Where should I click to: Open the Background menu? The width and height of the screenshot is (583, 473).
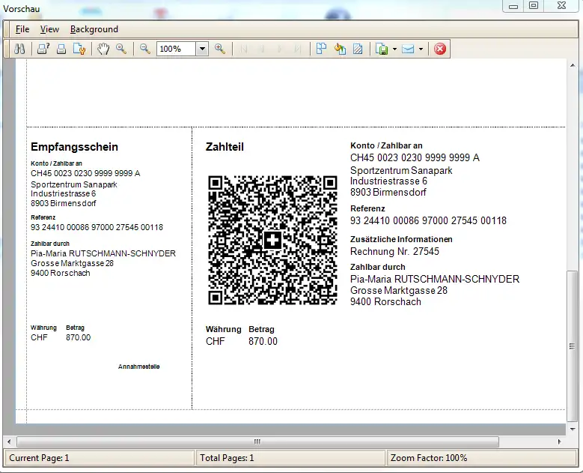coord(94,29)
